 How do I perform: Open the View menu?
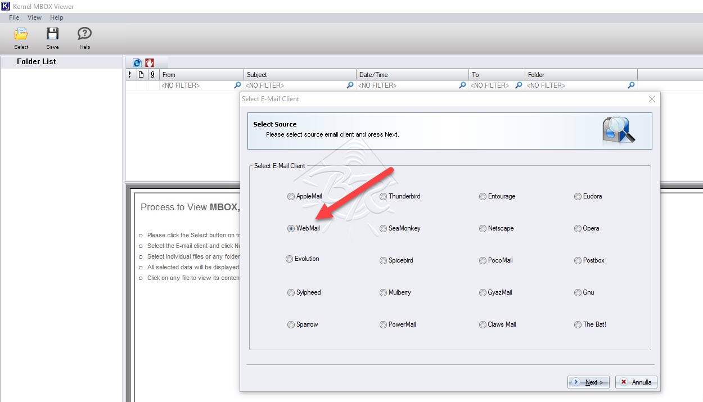(35, 17)
